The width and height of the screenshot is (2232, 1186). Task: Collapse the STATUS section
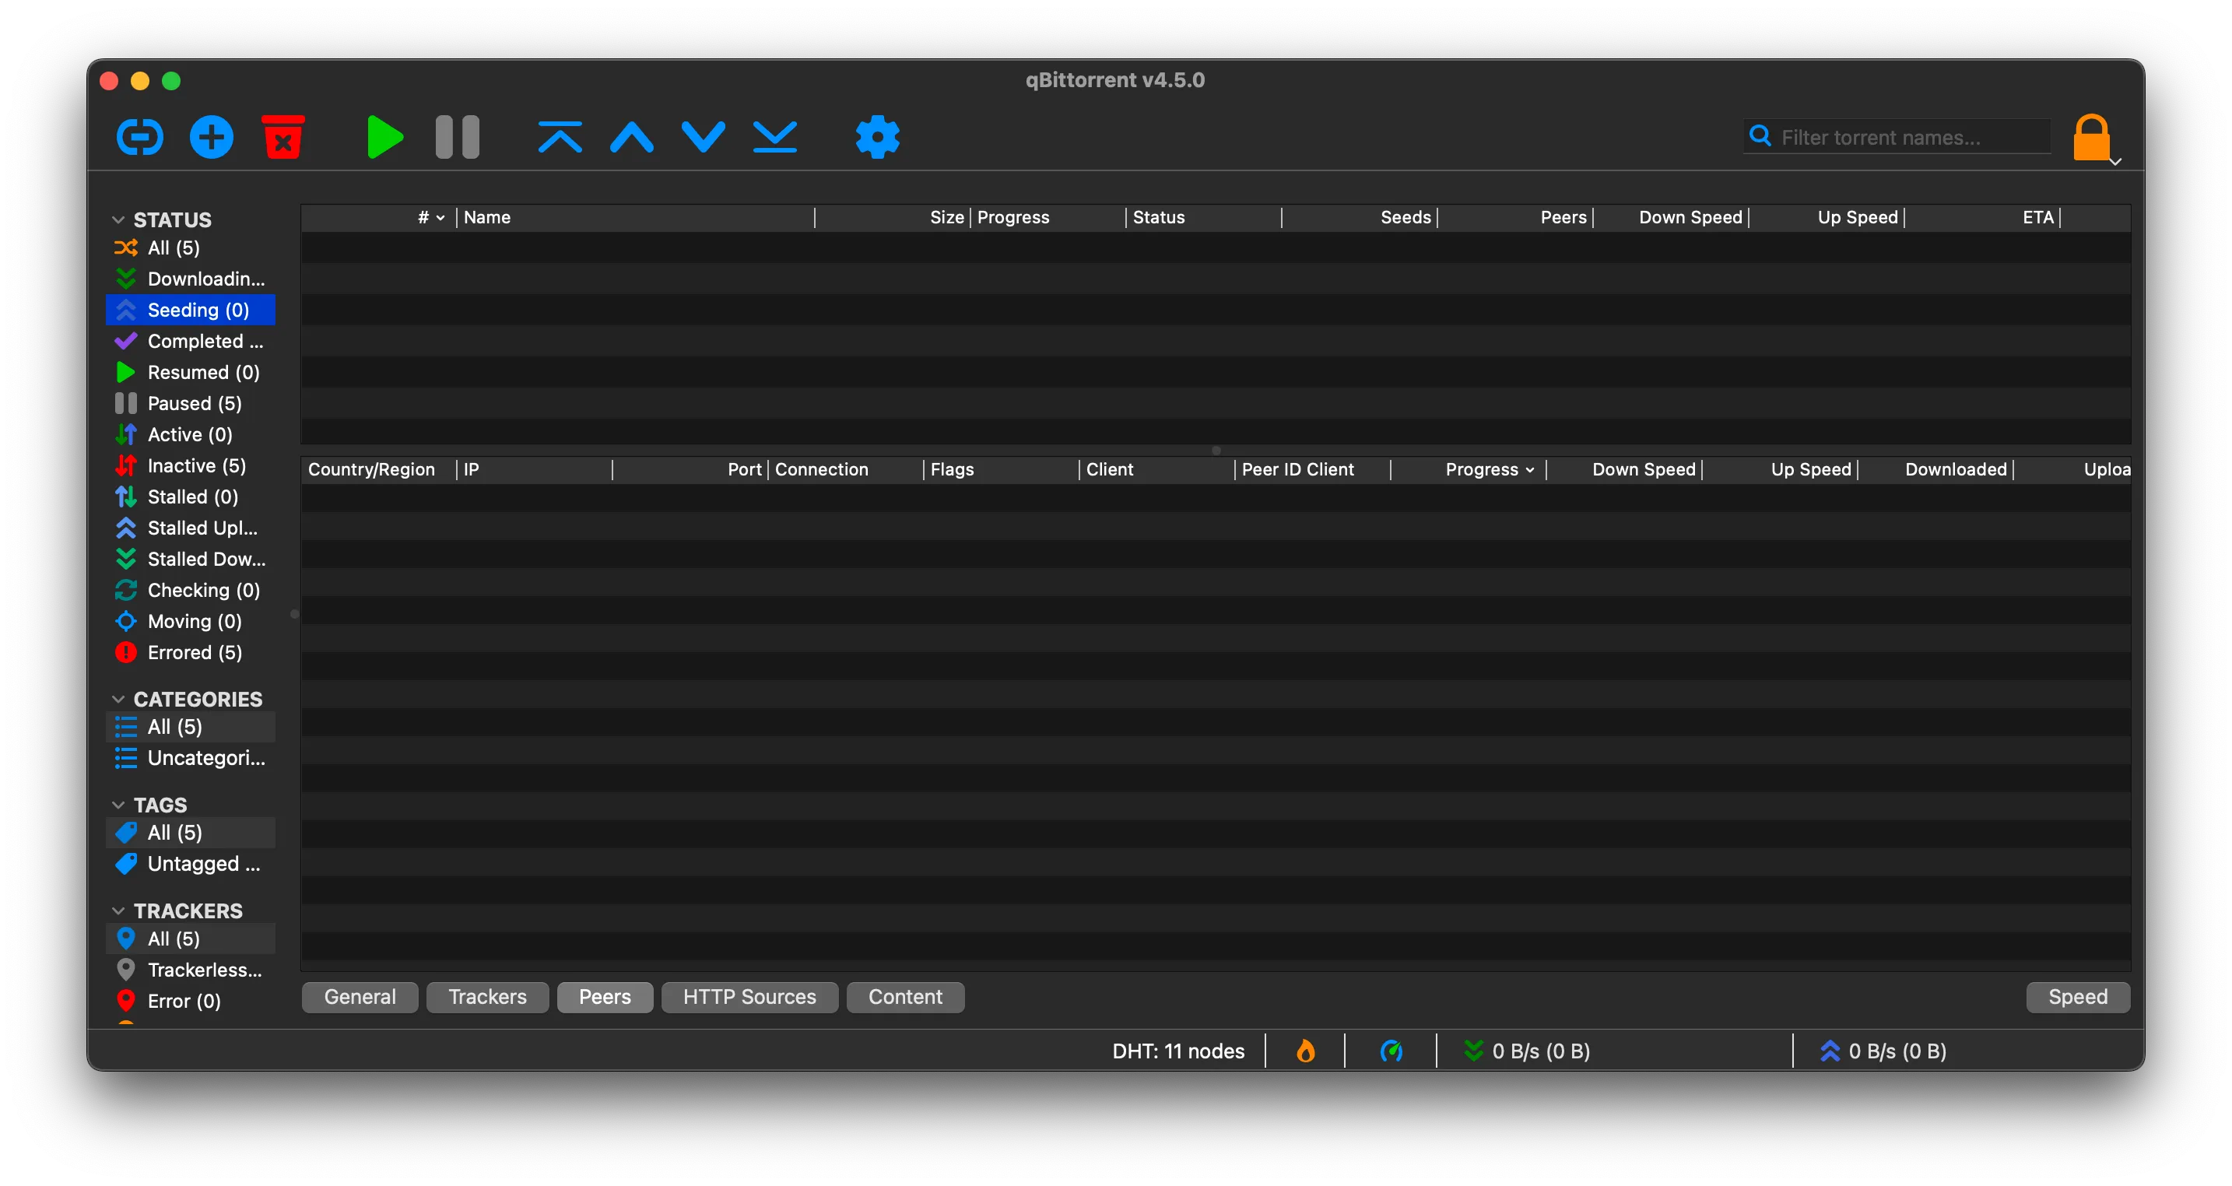[119, 219]
